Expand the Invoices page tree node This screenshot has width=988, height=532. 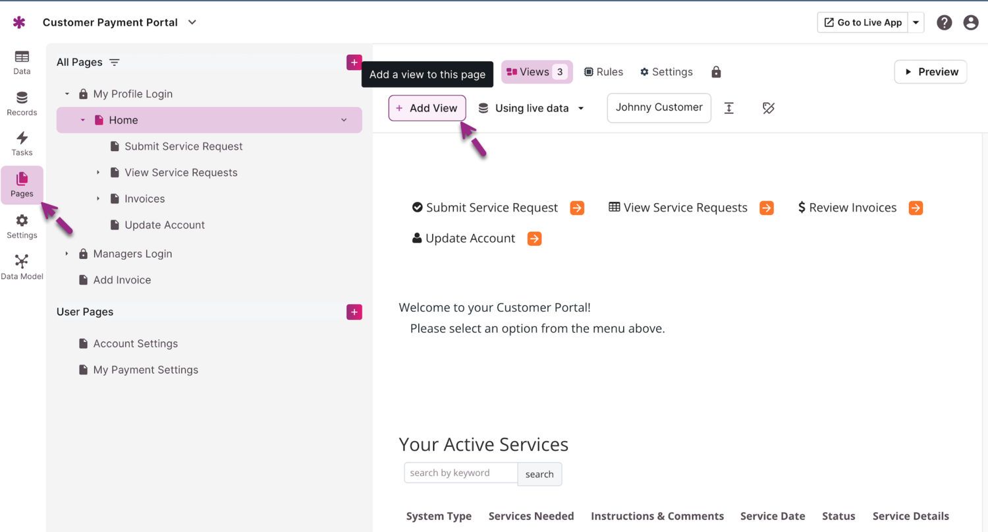[98, 198]
